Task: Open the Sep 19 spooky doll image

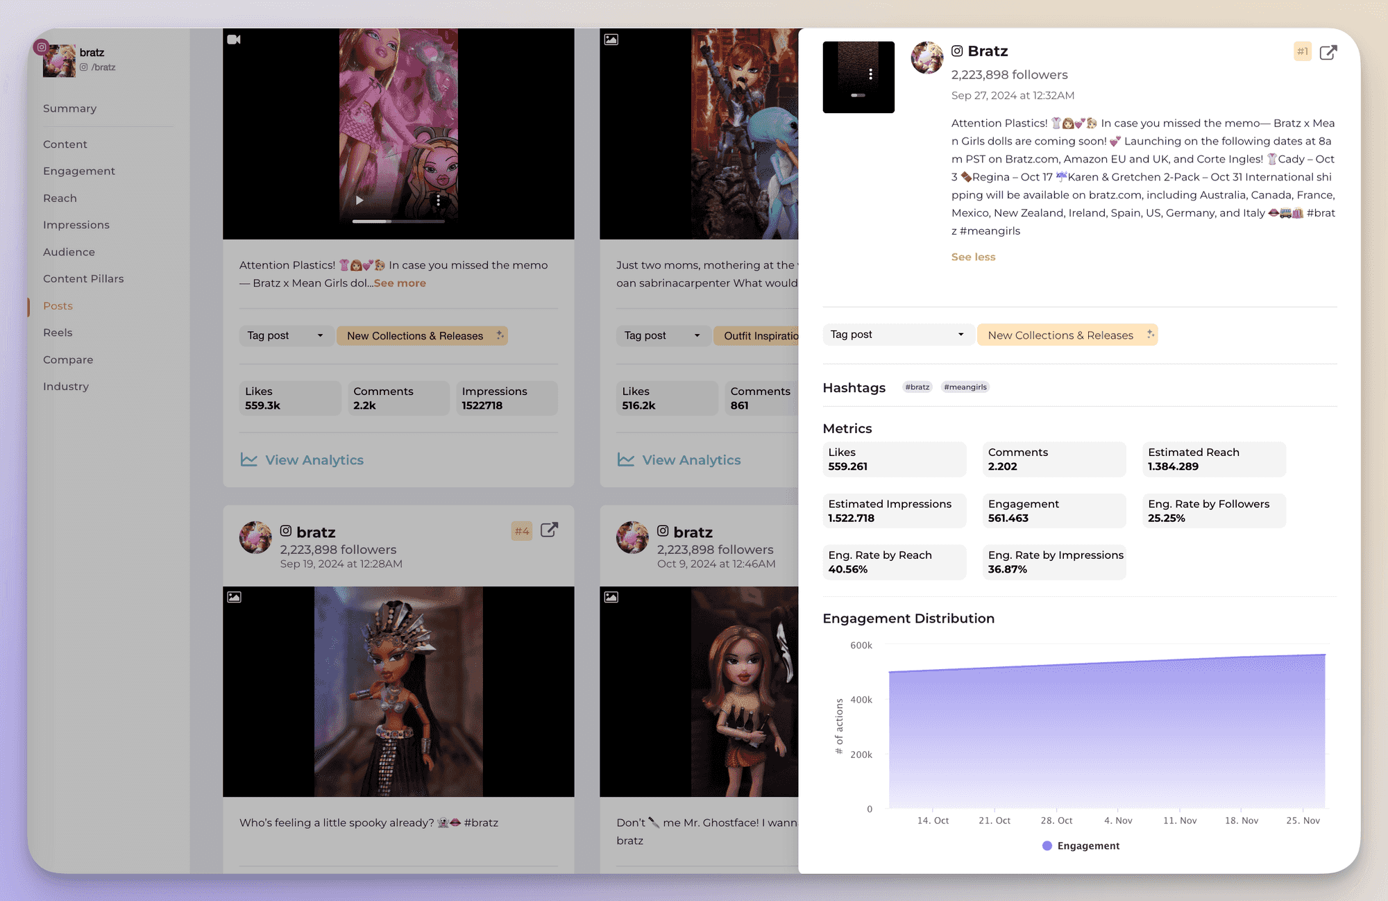Action: click(398, 691)
